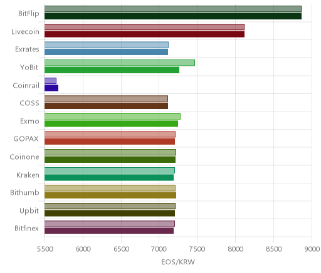The width and height of the screenshot is (321, 273).
Task: Click the light green Exmo bar
Action: tap(112, 116)
